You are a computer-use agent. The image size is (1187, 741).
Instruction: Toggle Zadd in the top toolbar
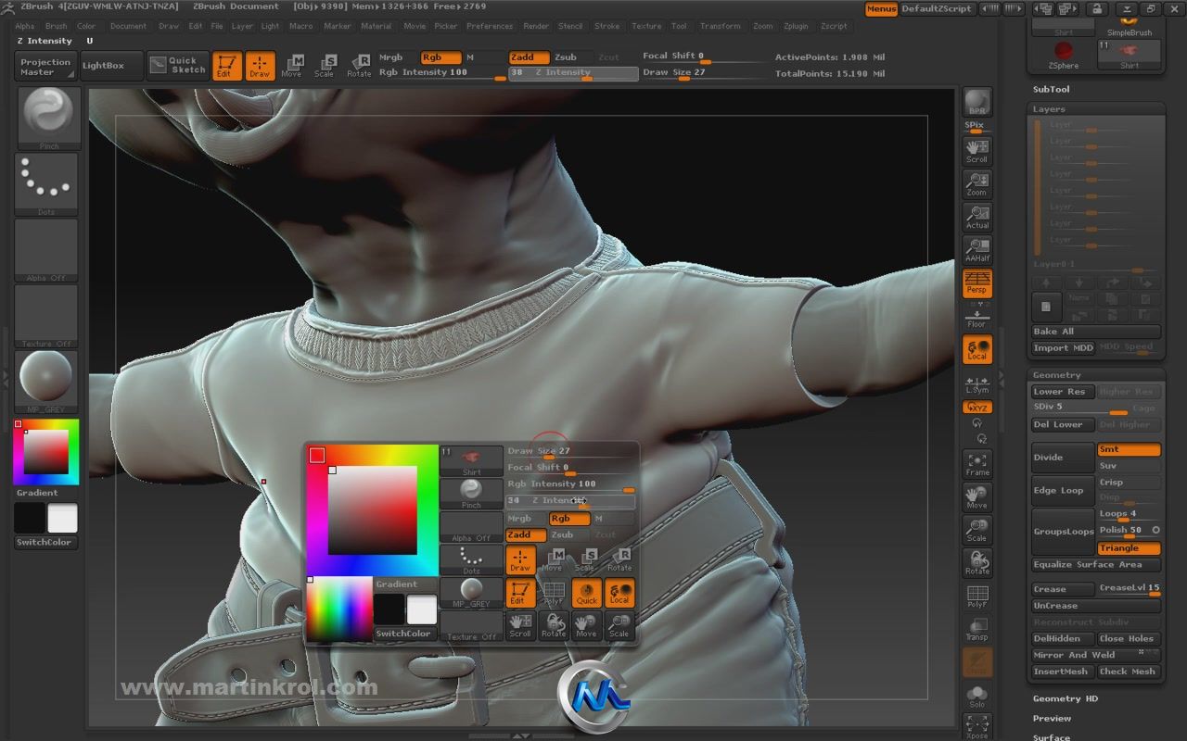click(529, 57)
